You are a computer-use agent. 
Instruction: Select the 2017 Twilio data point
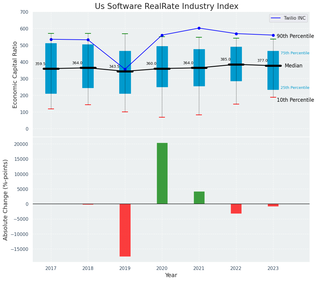[51, 39]
